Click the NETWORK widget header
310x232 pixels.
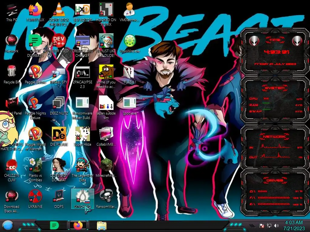[274, 137]
